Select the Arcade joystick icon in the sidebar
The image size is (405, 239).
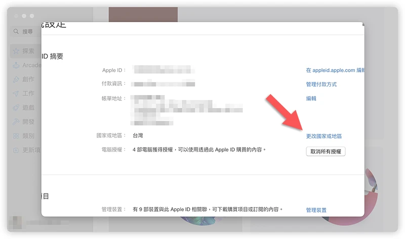[16, 65]
